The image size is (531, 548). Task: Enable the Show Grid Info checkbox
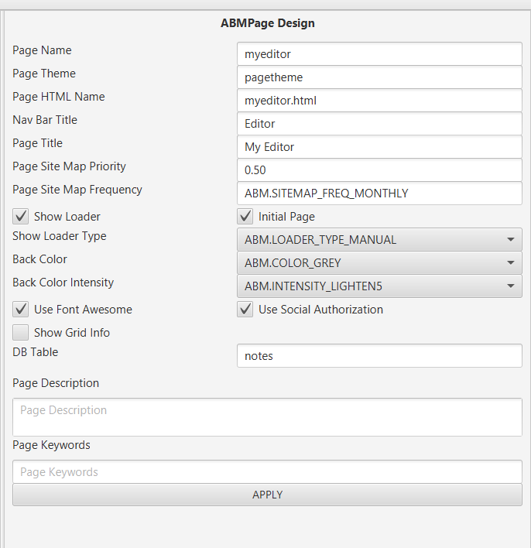pyautogui.click(x=21, y=333)
